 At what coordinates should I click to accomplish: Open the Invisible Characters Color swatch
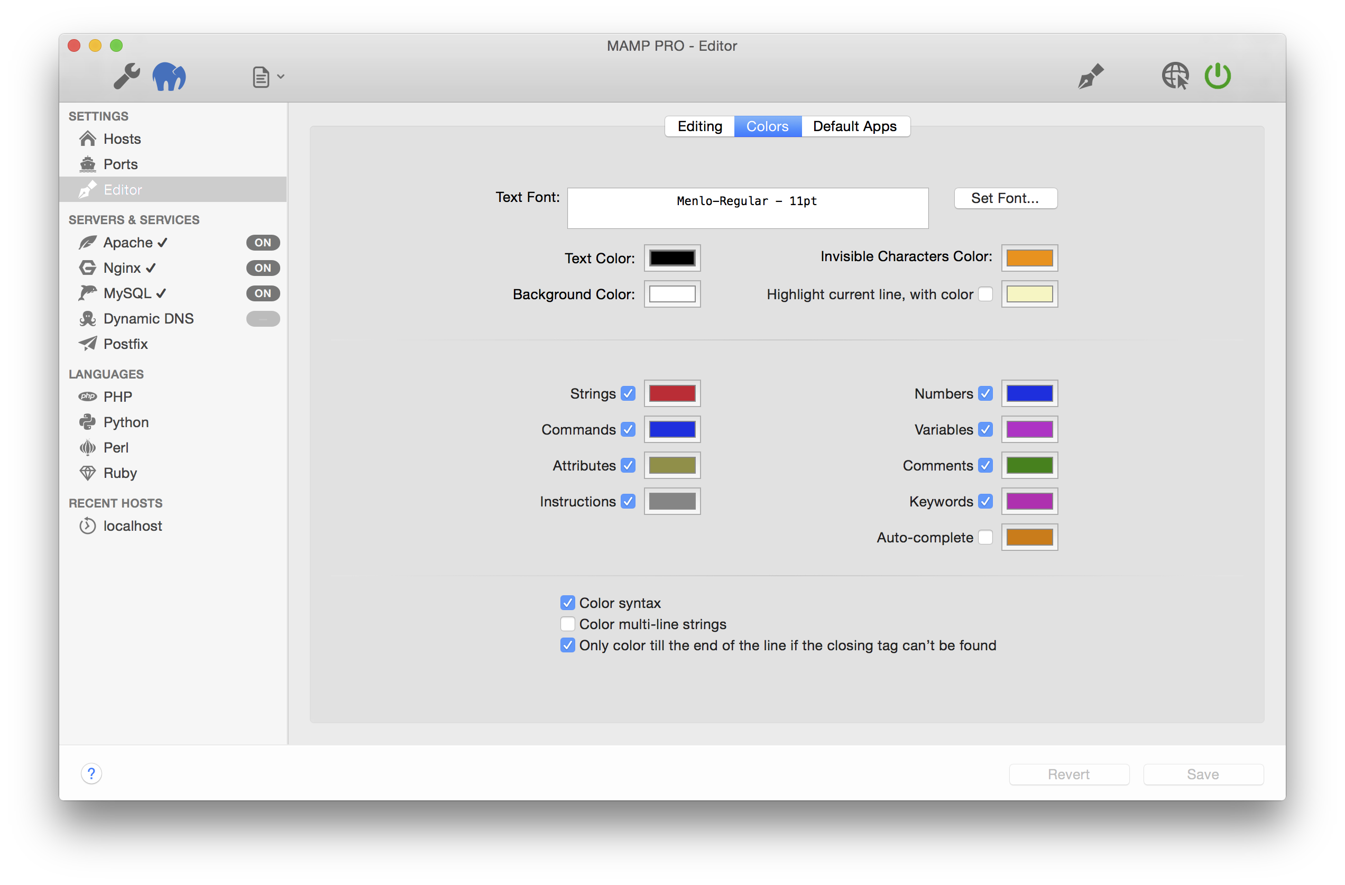click(x=1030, y=259)
